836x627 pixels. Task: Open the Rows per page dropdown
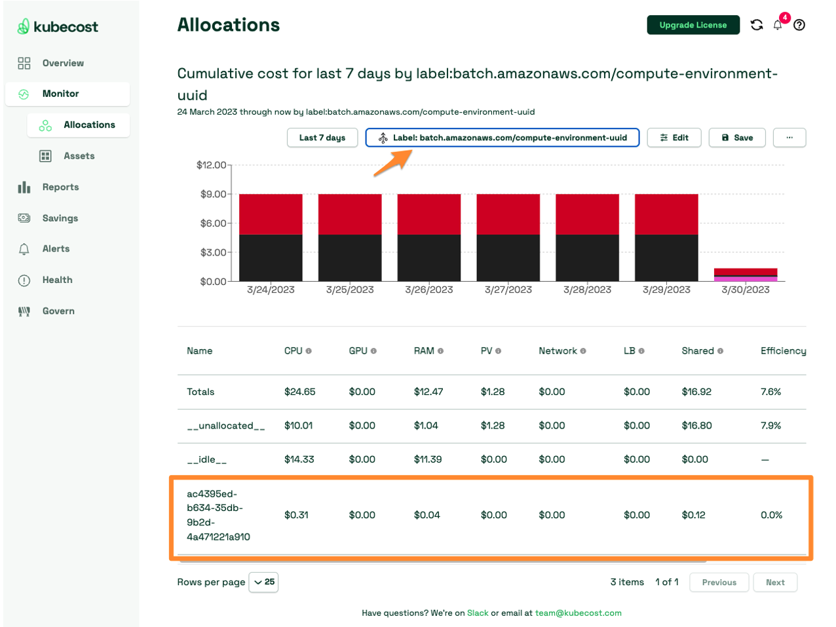point(263,582)
